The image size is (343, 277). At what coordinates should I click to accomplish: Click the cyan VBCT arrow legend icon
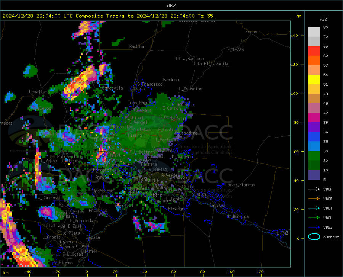(314, 208)
